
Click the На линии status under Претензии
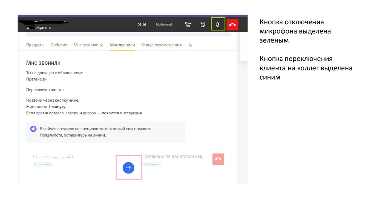coord(152,164)
